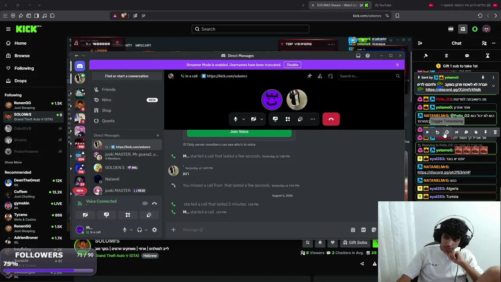This screenshot has width=501, height=282.
Task: Deafen using headphones icon in user panel
Action: 140,230
